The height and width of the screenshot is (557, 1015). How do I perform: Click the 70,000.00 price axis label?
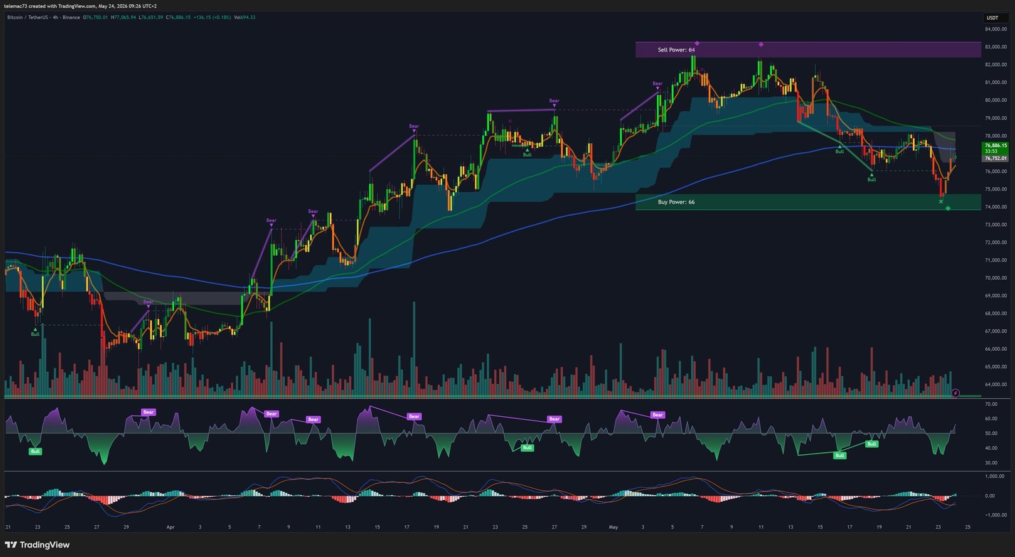coord(996,278)
